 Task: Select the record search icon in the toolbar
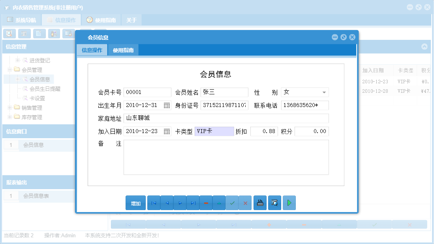pyautogui.click(x=9, y=34)
